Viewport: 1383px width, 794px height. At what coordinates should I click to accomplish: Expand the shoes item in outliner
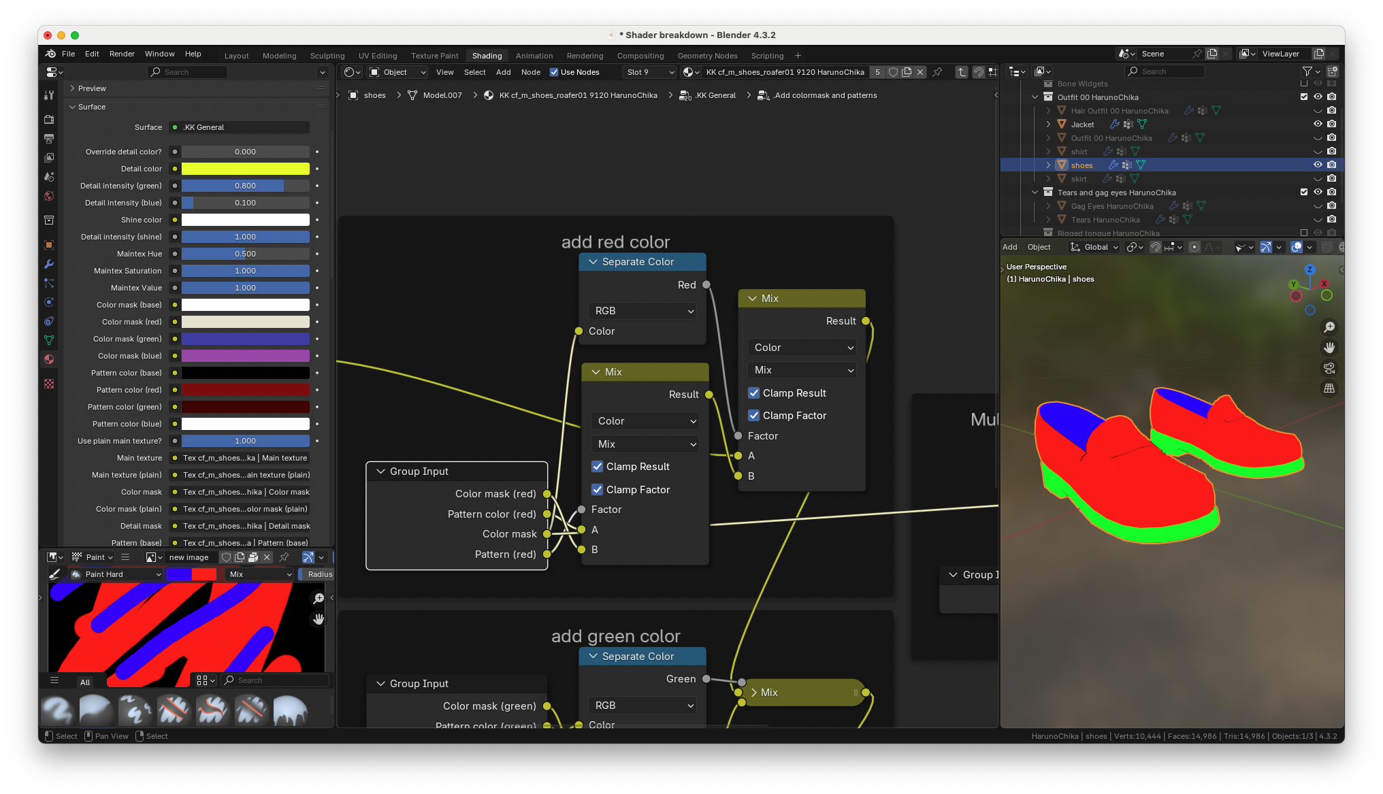1048,165
